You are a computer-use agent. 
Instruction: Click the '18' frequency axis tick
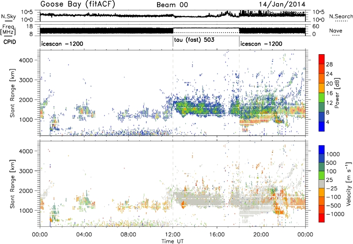tap(30, 26)
